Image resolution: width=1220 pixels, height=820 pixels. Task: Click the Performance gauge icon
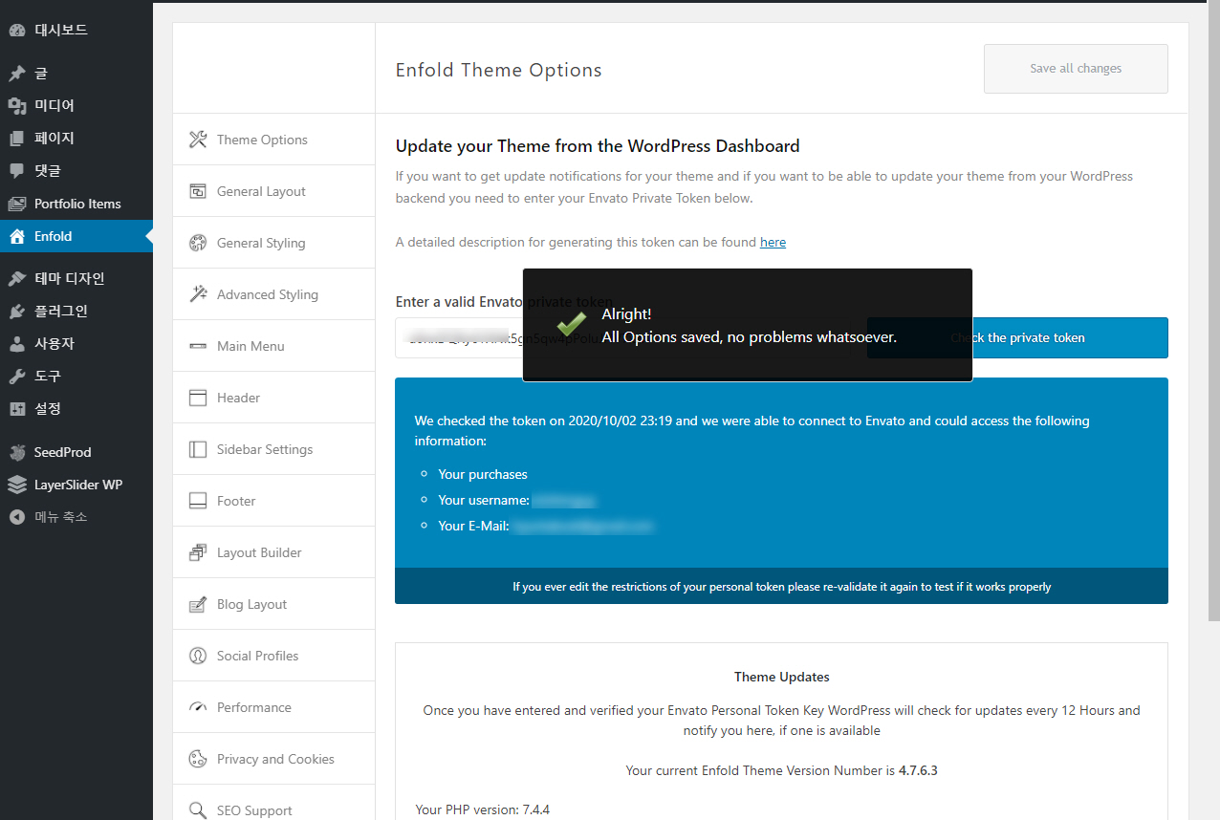(x=198, y=707)
